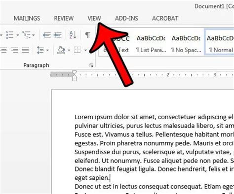Viewport: 234px width, 194px height.
Task: Open the numbering library dropdown arrow
Action: click(x=18, y=35)
